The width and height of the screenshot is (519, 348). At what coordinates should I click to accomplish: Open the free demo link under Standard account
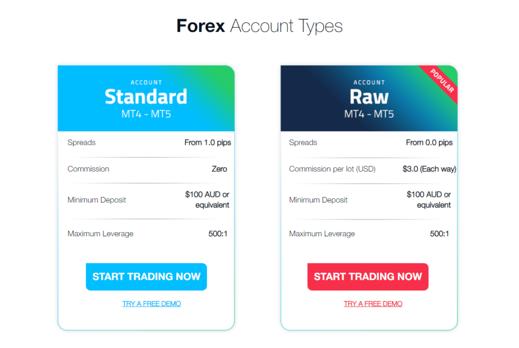151,303
